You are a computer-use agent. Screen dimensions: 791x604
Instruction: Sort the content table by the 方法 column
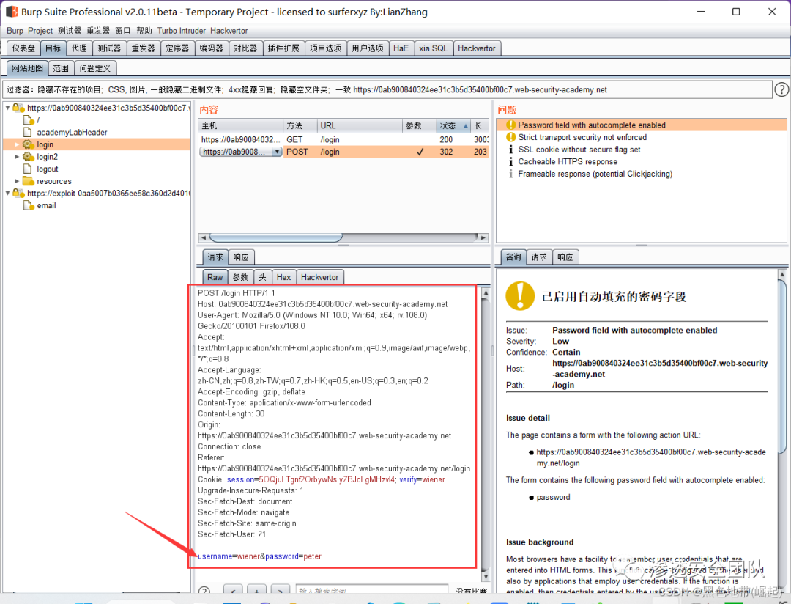tap(300, 126)
